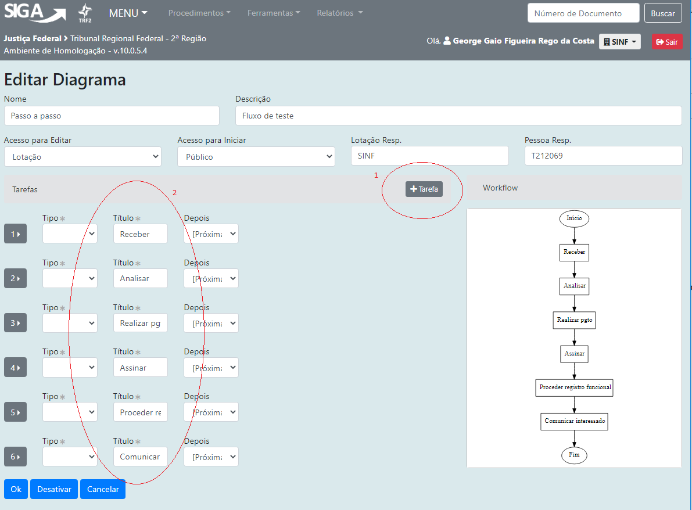Click the TRF2 emblem icon
Screen dimensions: 692x510
pyautogui.click(x=85, y=13)
